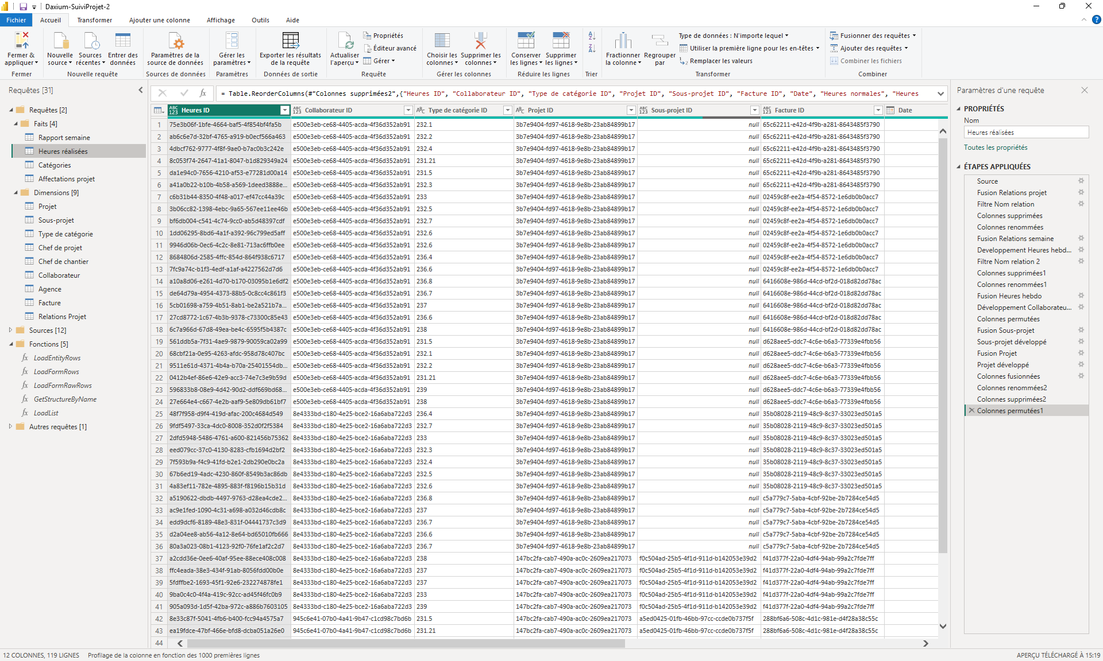Open the filter dropdown on Collaborateur ID column
1103x661 pixels.
pyautogui.click(x=408, y=110)
